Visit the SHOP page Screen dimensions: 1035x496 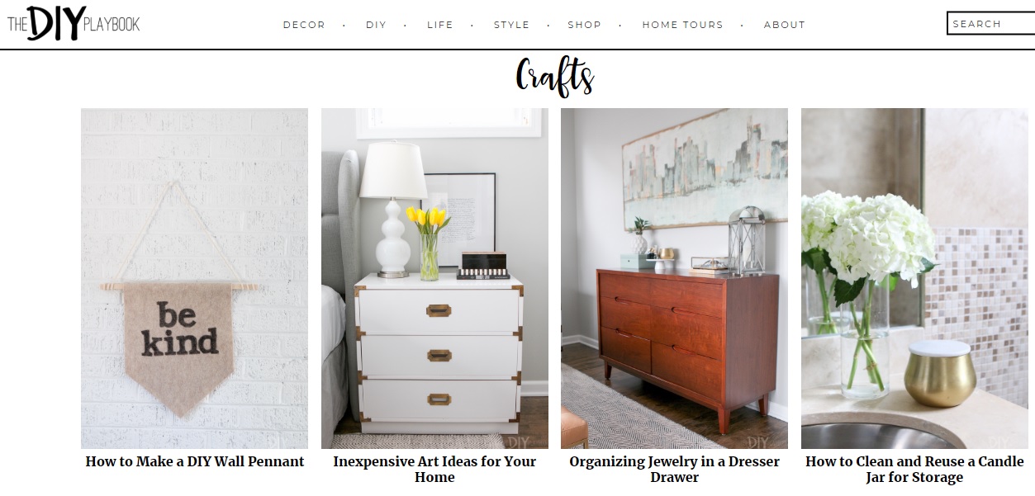click(584, 25)
